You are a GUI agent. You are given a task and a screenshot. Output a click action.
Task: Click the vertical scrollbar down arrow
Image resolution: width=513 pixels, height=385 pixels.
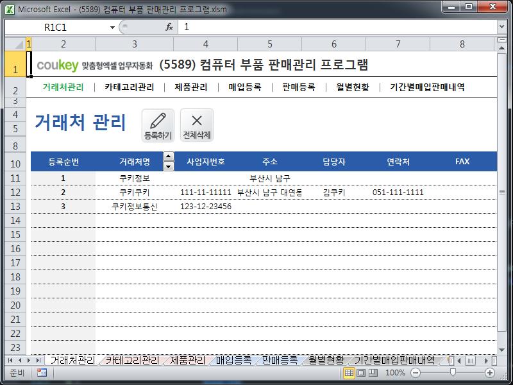501,350
